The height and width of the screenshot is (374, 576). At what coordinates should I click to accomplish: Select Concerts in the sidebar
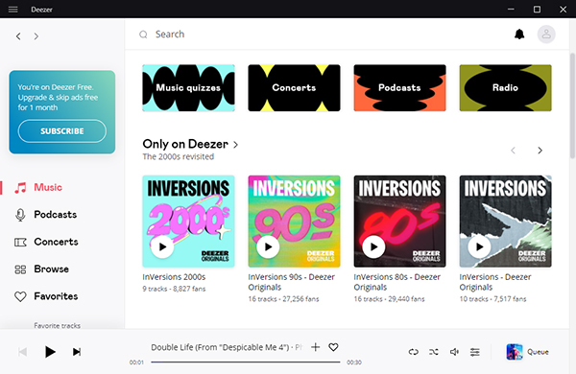click(x=57, y=242)
